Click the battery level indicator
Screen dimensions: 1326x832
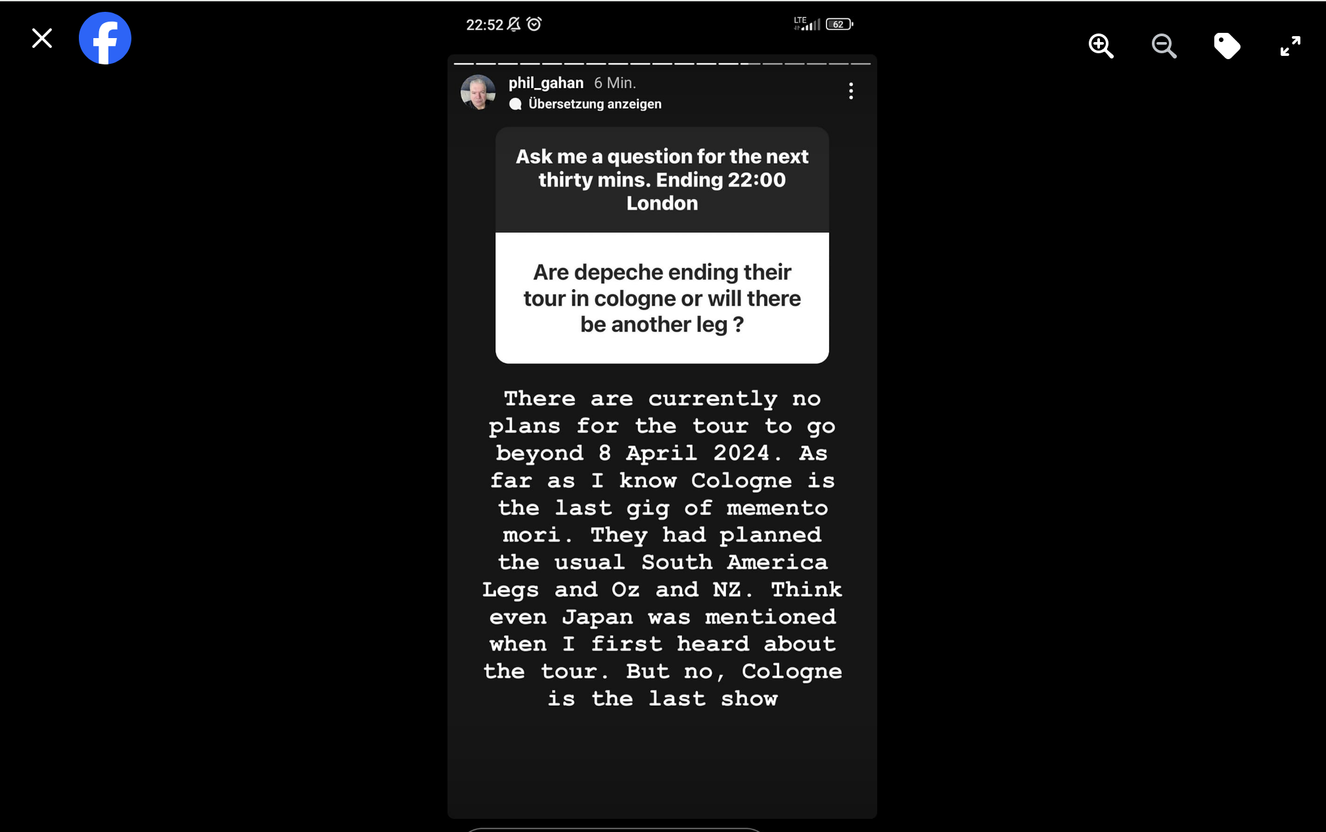tap(839, 24)
